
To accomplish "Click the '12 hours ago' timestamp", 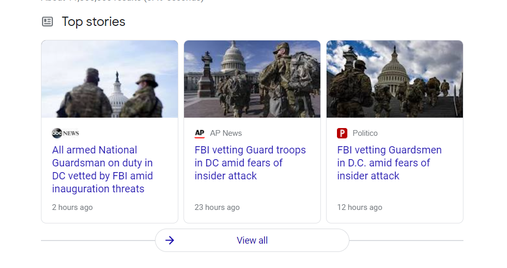I will 360,207.
